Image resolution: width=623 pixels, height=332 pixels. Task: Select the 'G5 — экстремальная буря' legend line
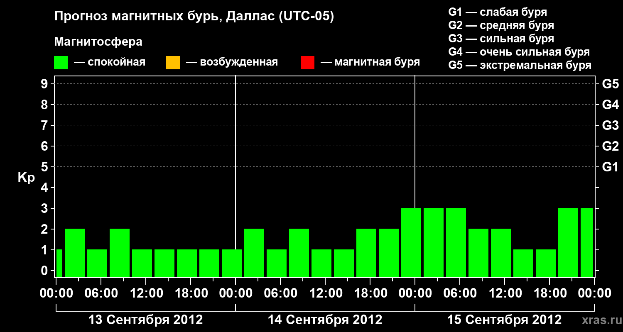tap(520, 65)
